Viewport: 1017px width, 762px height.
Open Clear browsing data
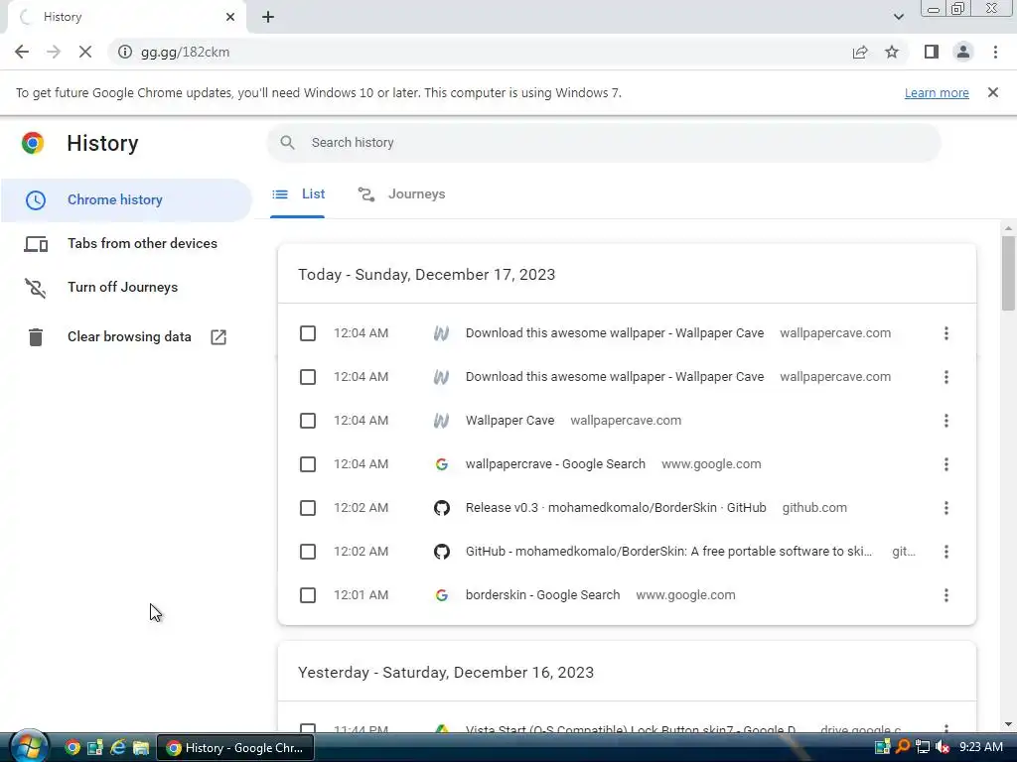point(129,337)
